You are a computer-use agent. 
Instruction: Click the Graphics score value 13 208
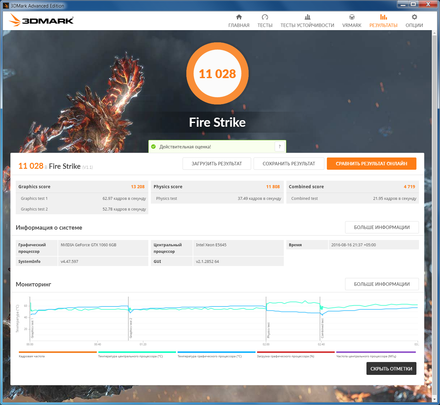pyautogui.click(x=138, y=187)
